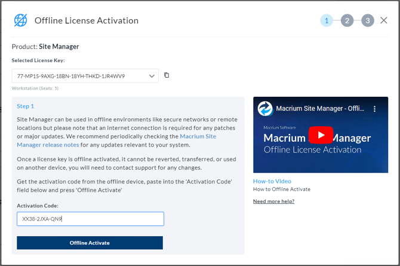Viewport: 400px width, 266px height.
Task: Click the Workstation seats label
Action: tap(35, 88)
